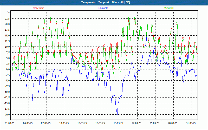This screenshot has width=208, height=130.
Task: Click the -7,5 y-axis value
Action: [x=7, y=86]
